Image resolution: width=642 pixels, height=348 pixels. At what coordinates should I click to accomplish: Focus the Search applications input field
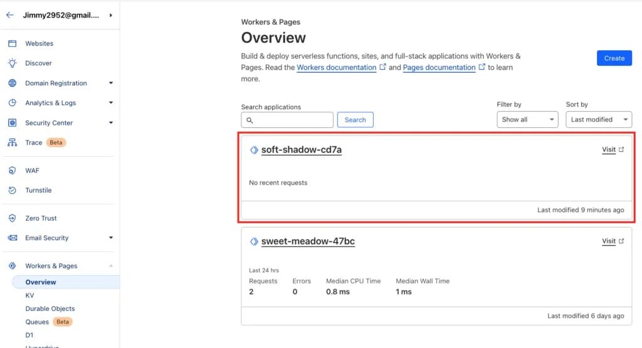click(287, 120)
